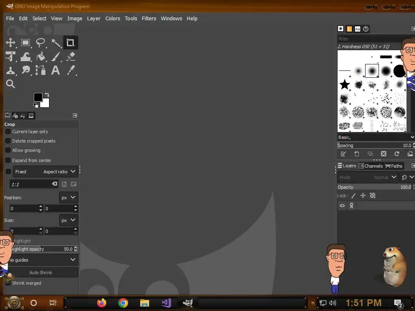Screen dimensions: 415x311
Task: Select the Move tool
Action: [x=11, y=43]
